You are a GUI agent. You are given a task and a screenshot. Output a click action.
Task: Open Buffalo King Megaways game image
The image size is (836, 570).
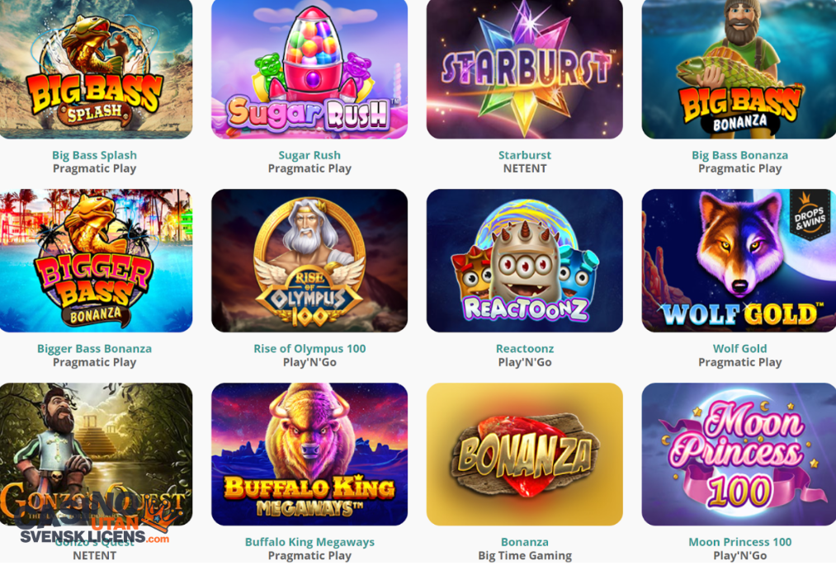(309, 455)
